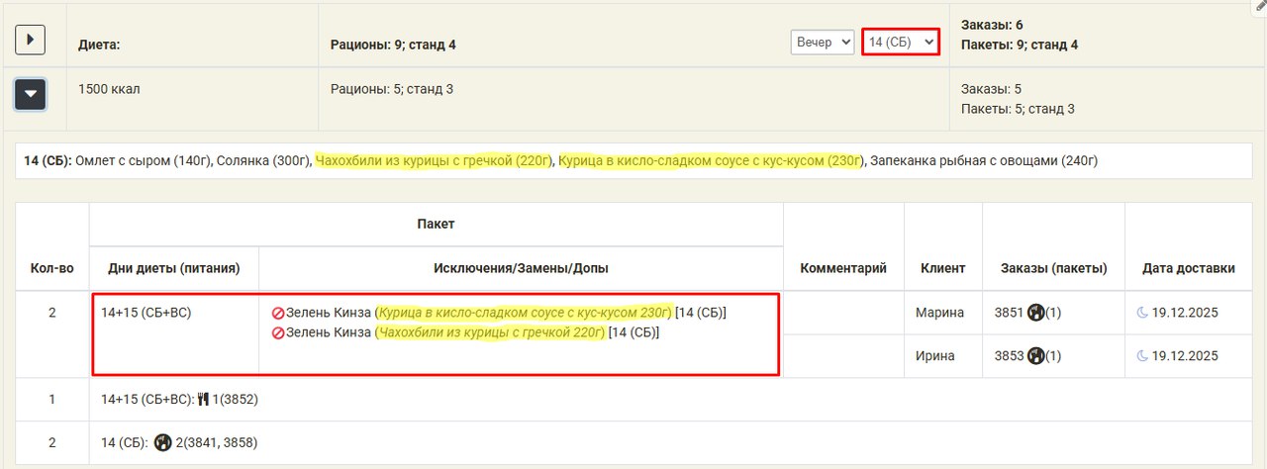Viewport: 1267px width, 469px height.
Task: Open the Вечер time-of-day dropdown
Action: click(822, 43)
